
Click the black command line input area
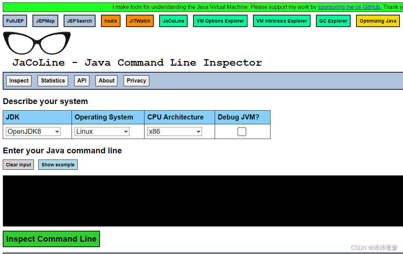click(201, 200)
